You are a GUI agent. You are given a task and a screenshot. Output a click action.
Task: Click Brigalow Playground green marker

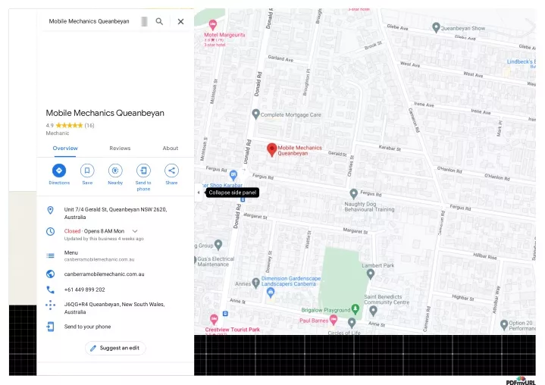(x=356, y=308)
